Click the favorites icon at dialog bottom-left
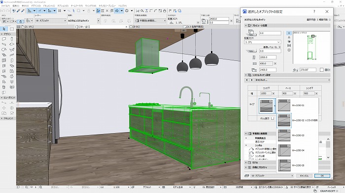The height and width of the screenshot is (193, 345). [x=246, y=176]
